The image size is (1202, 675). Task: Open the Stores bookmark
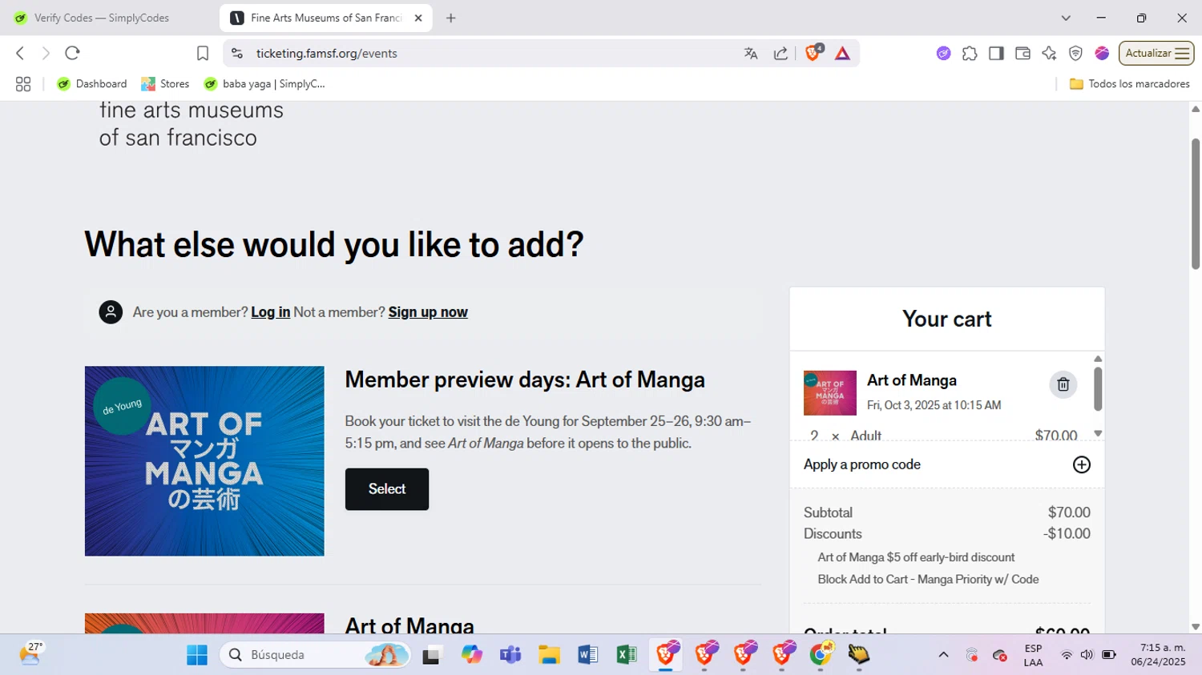165,84
